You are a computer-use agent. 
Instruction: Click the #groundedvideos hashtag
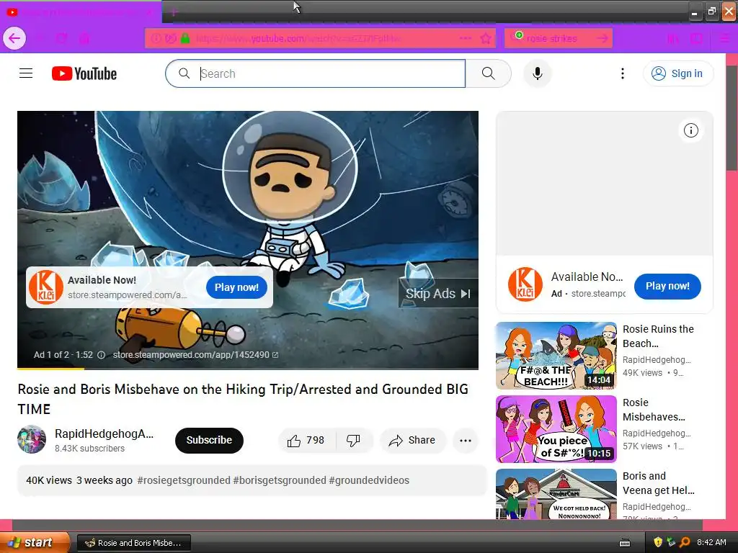(x=369, y=480)
